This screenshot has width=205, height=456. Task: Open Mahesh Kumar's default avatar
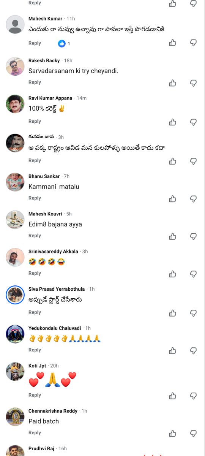tap(15, 24)
